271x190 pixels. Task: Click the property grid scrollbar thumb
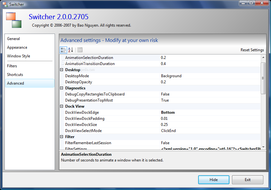[x=263, y=78]
